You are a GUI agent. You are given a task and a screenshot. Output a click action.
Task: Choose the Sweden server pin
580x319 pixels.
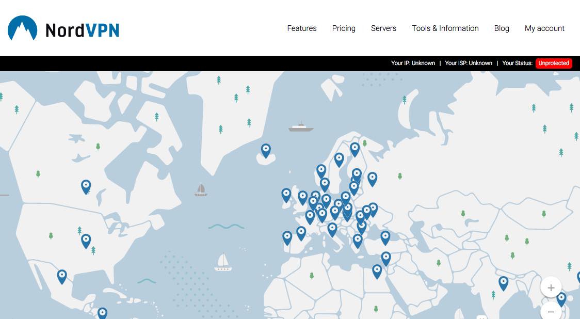(x=339, y=159)
